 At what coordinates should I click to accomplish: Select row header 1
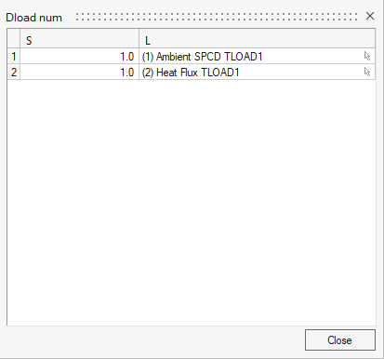coord(14,56)
